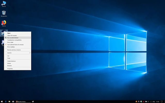Choose Scan selected items for viruses
165x103 pixels.
18,45
